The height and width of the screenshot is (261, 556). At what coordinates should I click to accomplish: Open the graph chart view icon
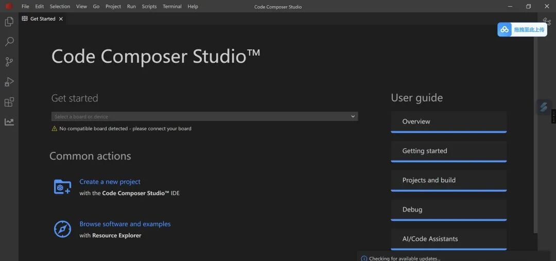(x=9, y=122)
